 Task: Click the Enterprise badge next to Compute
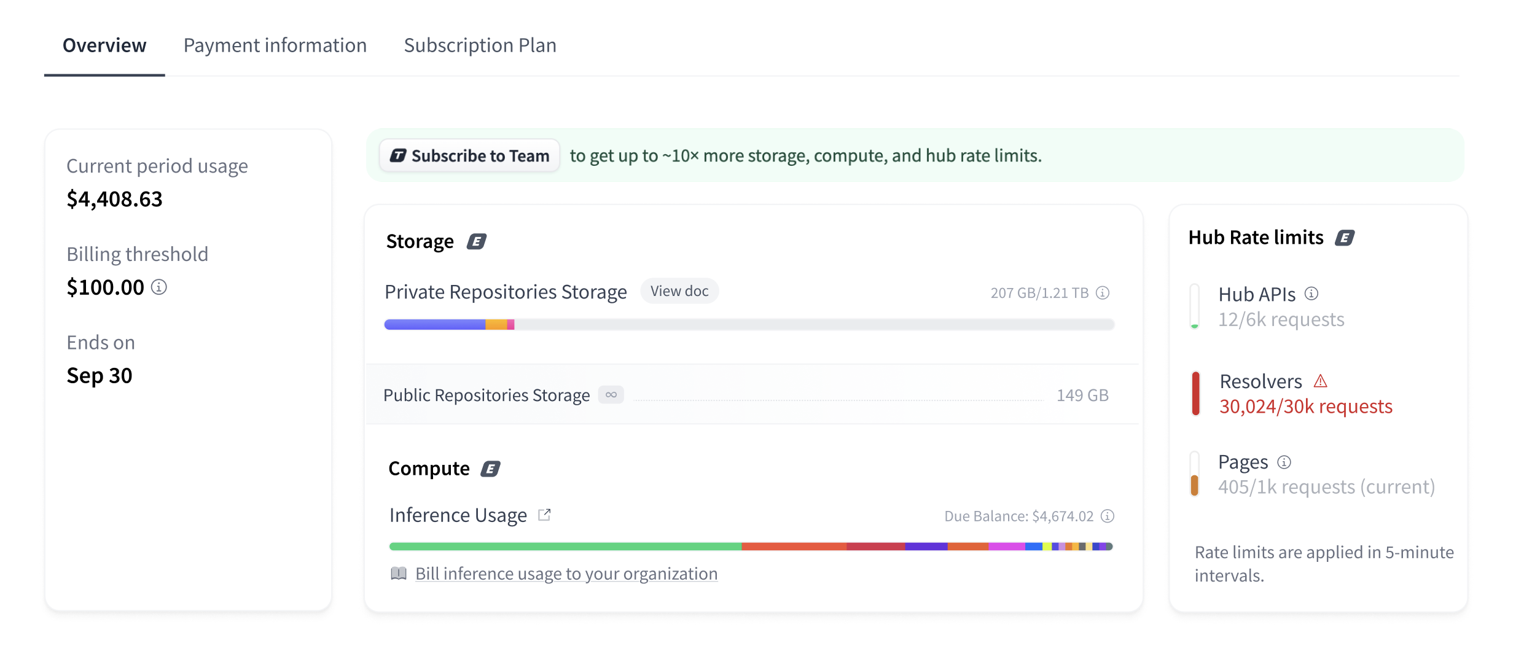[491, 469]
